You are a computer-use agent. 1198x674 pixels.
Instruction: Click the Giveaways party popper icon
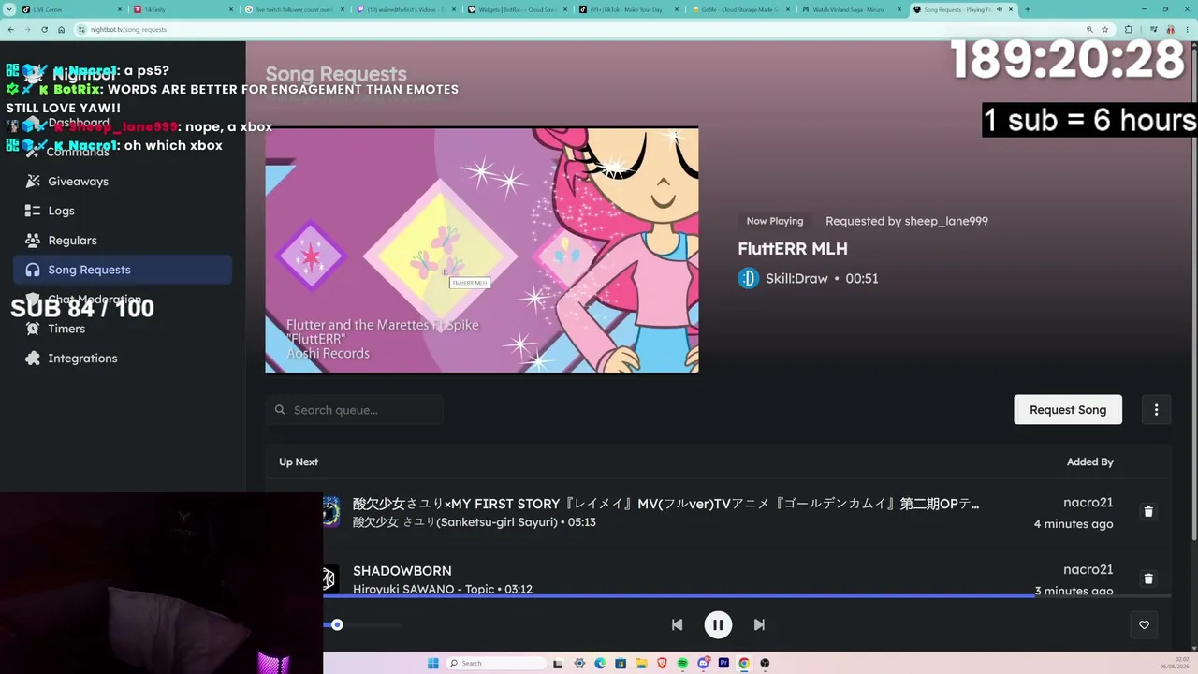pos(33,181)
